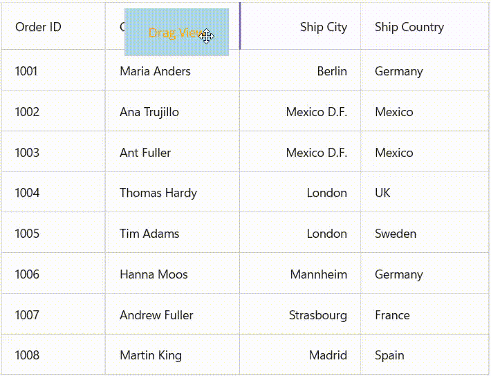Viewport: 491px width, 376px height.
Task: Select the Martin King cell
Action: coord(151,355)
